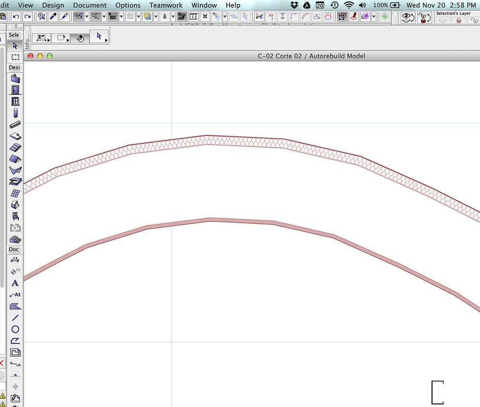Select the Dimension tool
Image resolution: width=480 pixels, height=407 pixels.
coord(15,260)
